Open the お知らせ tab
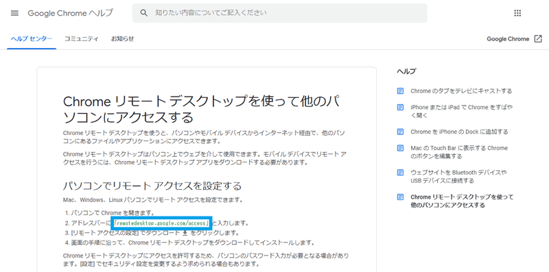 pyautogui.click(x=123, y=39)
